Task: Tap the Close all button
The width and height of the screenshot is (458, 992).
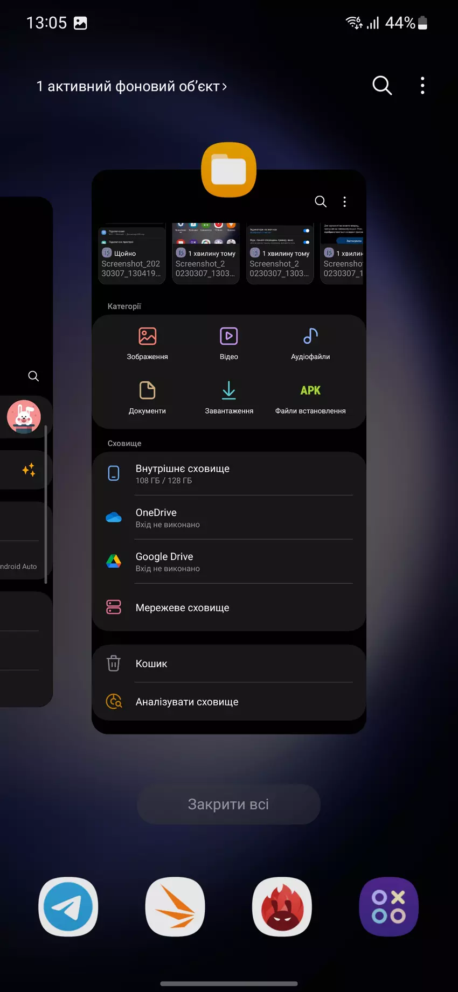Action: (228, 804)
